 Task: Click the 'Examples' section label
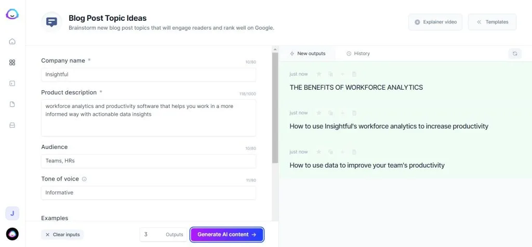[x=55, y=218]
